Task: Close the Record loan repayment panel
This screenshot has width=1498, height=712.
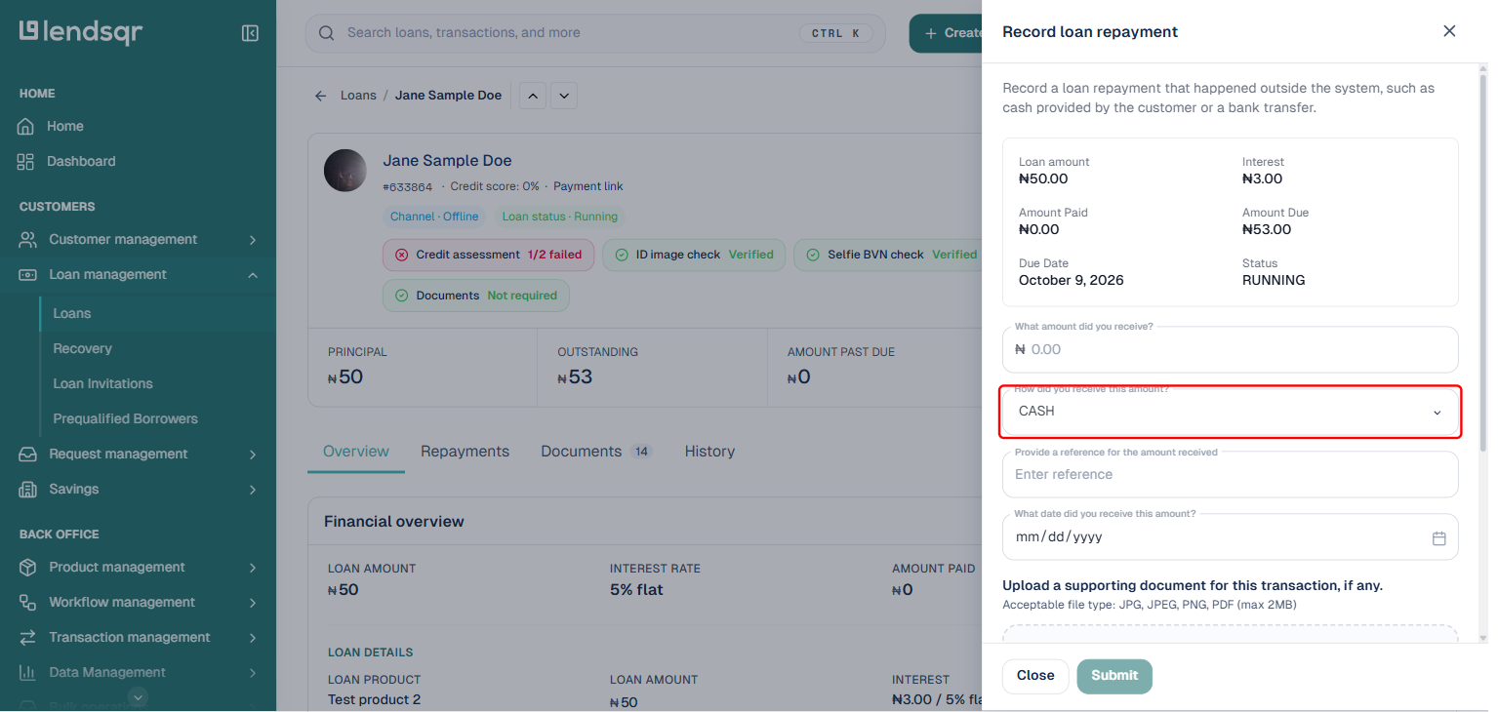Action: point(1449,31)
